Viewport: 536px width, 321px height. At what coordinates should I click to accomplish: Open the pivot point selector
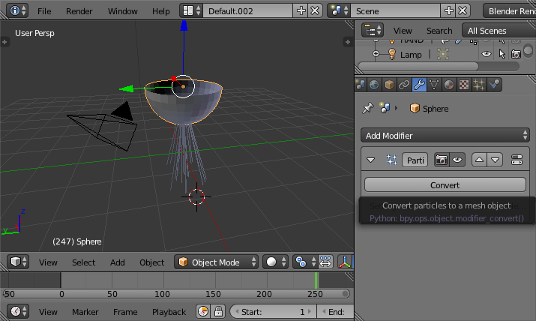[x=305, y=262]
